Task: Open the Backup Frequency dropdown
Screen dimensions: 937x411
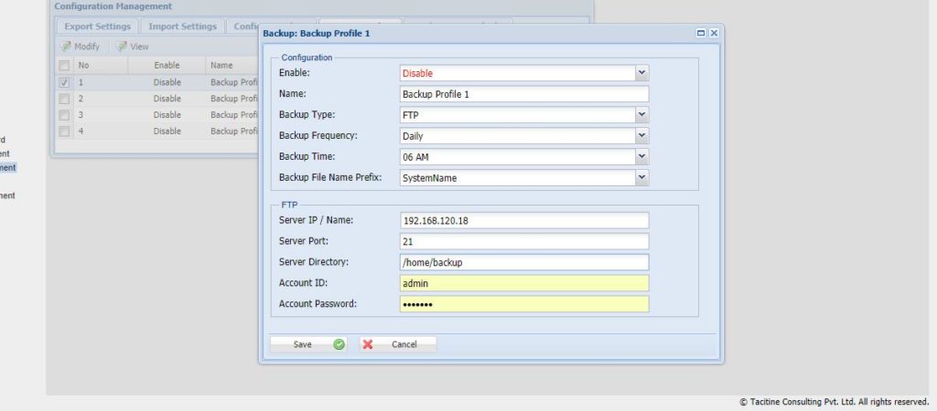Action: point(641,136)
